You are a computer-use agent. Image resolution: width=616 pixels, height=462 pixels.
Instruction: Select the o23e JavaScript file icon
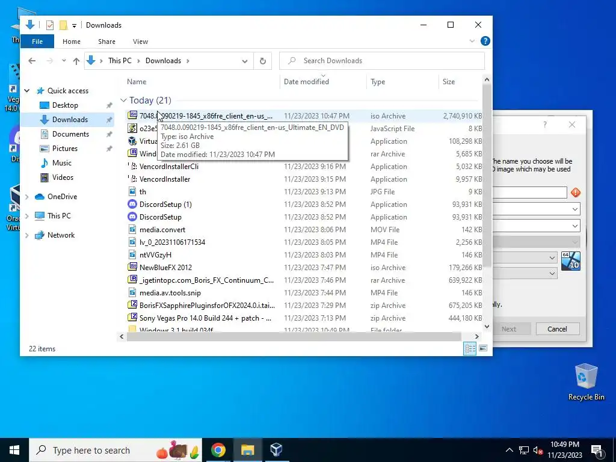click(x=132, y=128)
